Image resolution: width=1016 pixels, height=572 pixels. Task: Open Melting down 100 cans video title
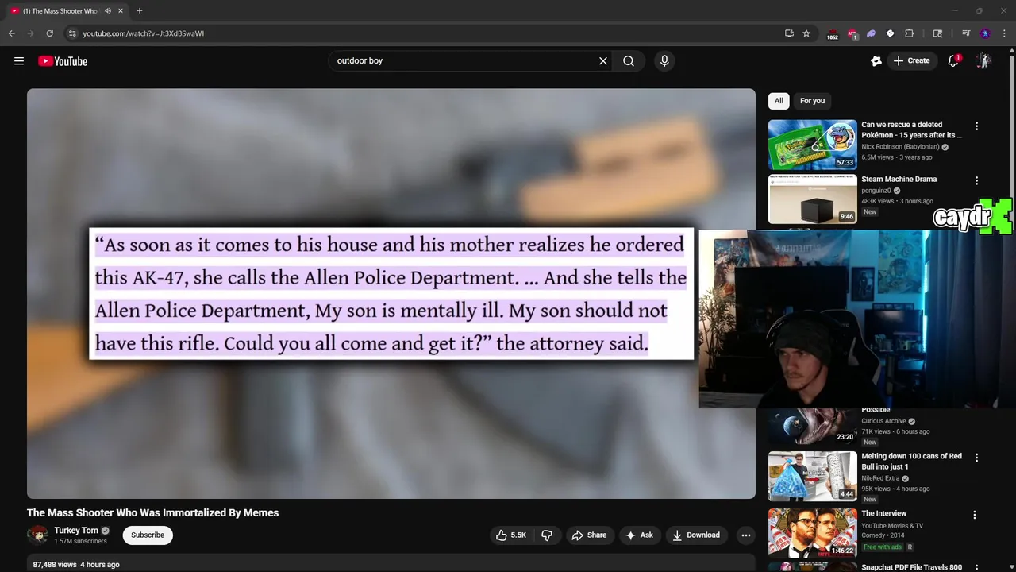911,462
